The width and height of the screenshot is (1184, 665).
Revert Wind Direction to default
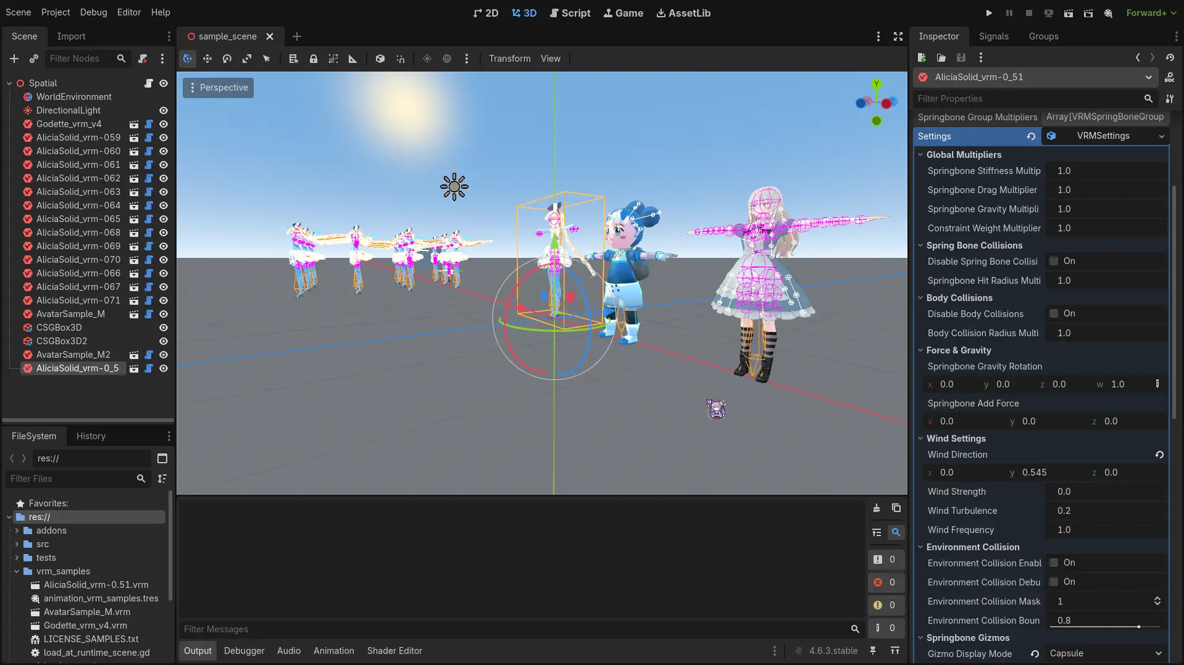click(1159, 455)
